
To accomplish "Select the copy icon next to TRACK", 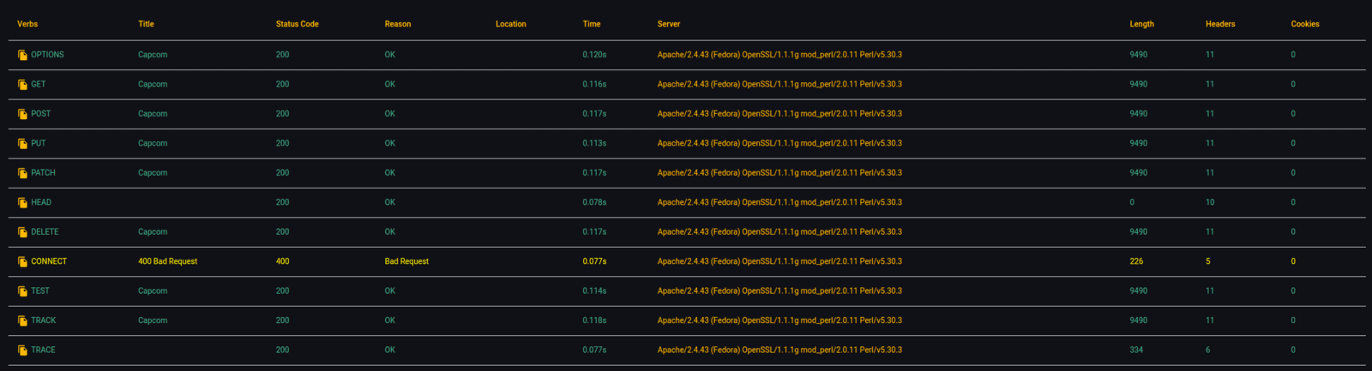I will [x=22, y=321].
